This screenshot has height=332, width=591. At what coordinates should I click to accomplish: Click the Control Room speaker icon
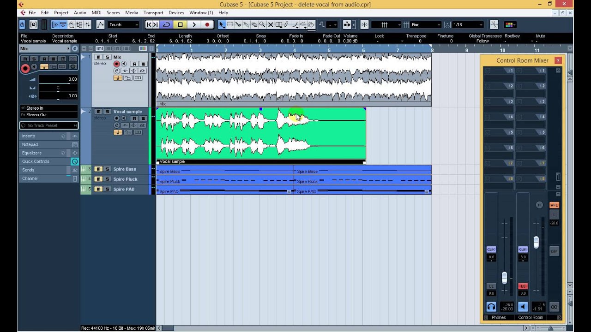[523, 307]
